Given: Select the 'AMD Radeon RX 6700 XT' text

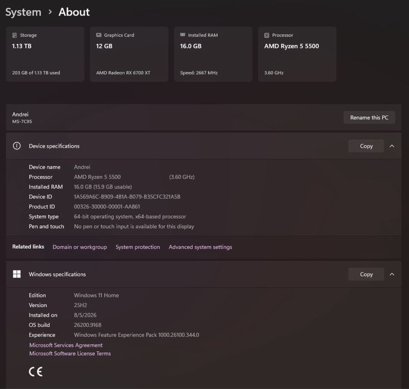Looking at the screenshot, I should pyautogui.click(x=123, y=73).
